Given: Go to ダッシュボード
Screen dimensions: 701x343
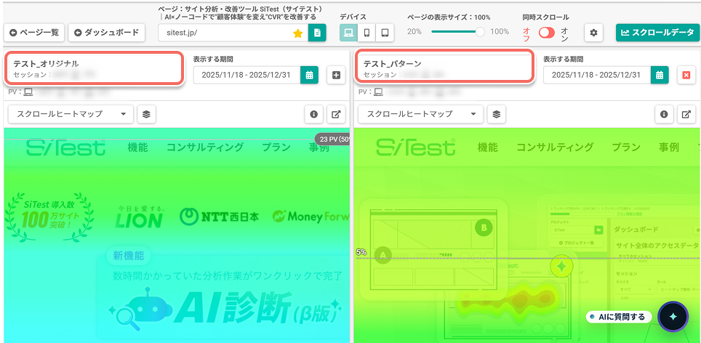Looking at the screenshot, I should coord(106,33).
